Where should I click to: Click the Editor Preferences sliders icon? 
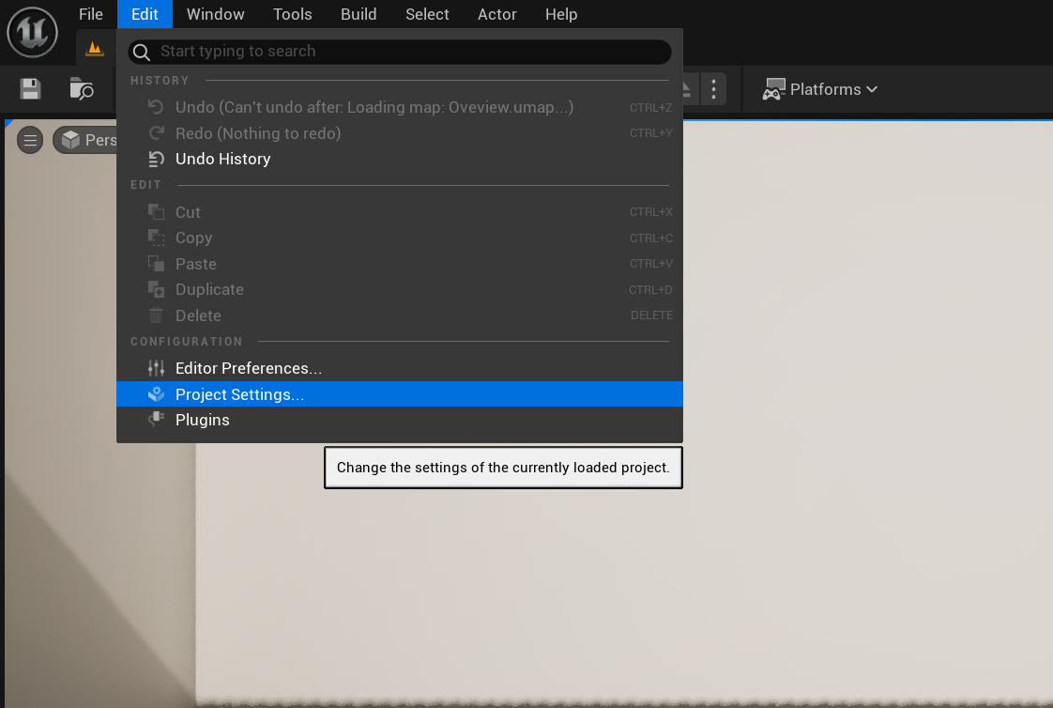156,368
